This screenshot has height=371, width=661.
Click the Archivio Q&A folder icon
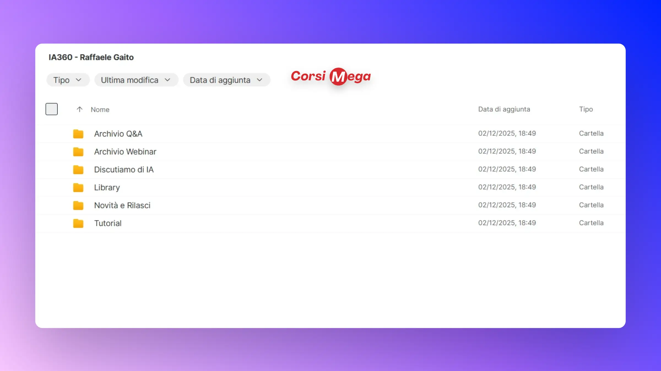[78, 134]
